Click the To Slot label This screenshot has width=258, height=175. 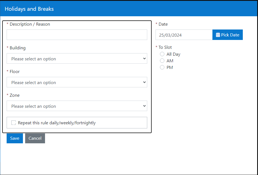(x=165, y=47)
